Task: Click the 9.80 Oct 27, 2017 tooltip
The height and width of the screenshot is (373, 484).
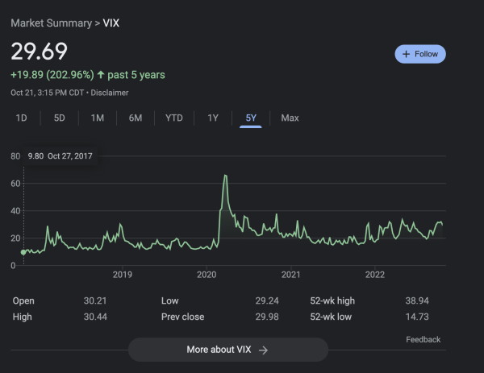Action: coord(60,155)
